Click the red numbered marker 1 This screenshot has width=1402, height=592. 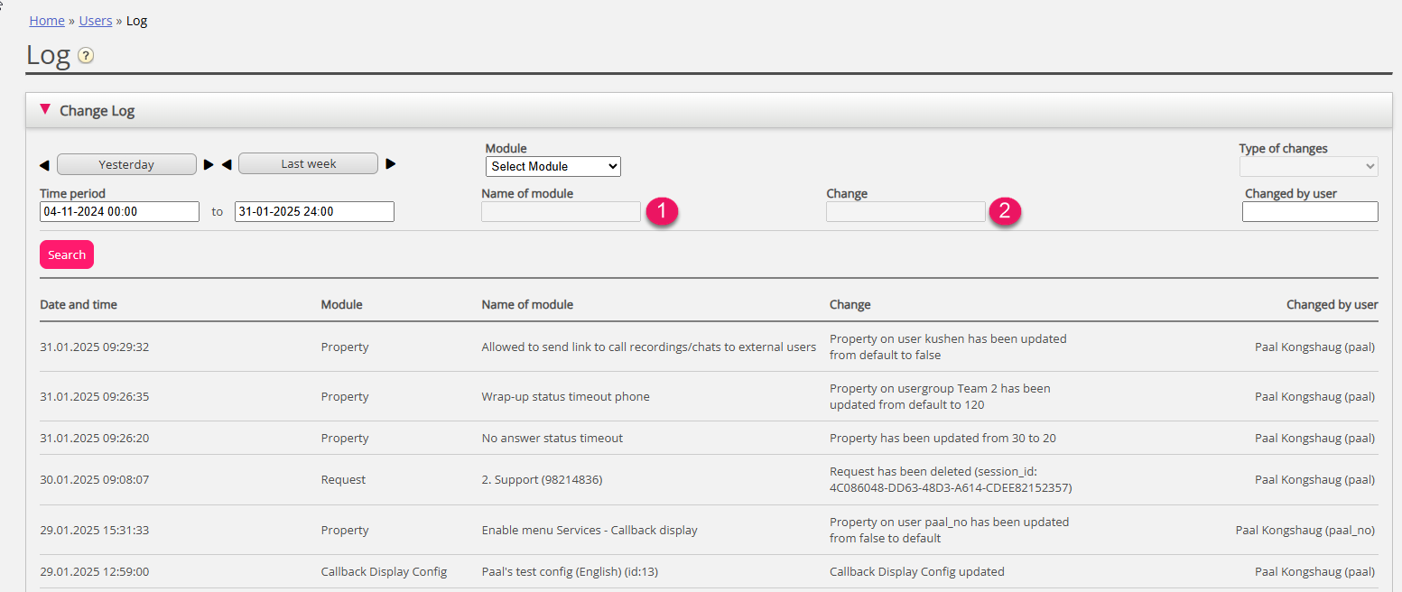pos(662,211)
